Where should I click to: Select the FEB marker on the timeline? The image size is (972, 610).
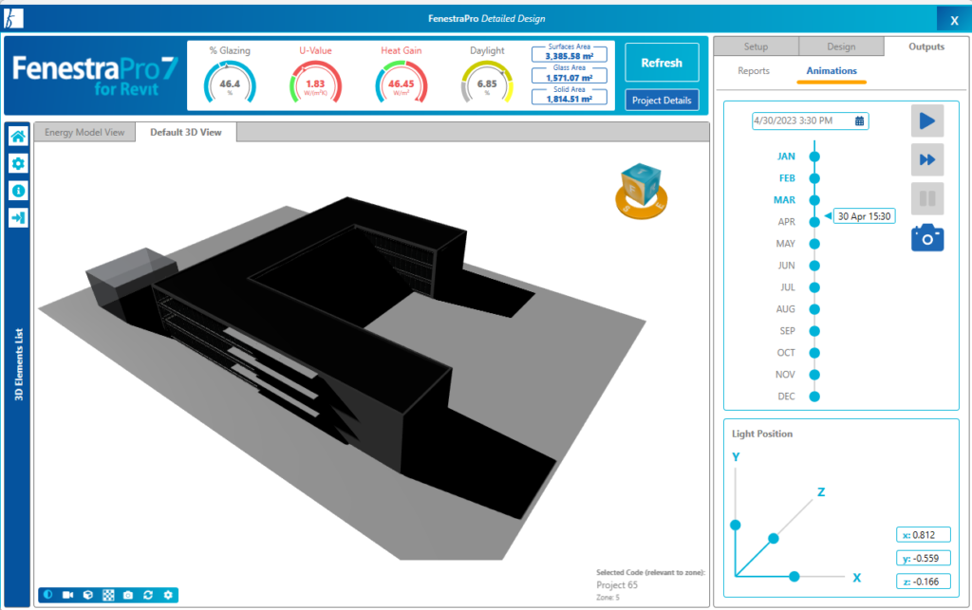click(814, 178)
